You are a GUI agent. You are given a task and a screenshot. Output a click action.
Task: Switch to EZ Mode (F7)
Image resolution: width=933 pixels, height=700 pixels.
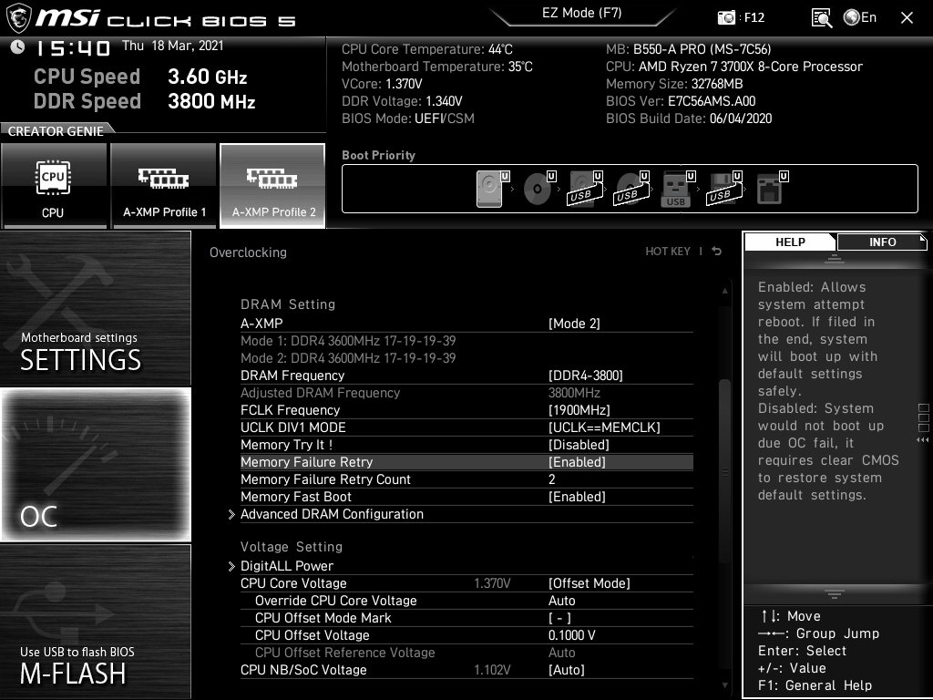[582, 13]
